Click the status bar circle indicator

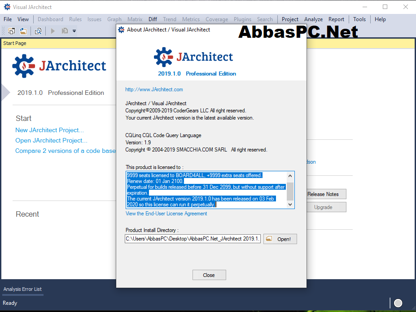pos(398,303)
